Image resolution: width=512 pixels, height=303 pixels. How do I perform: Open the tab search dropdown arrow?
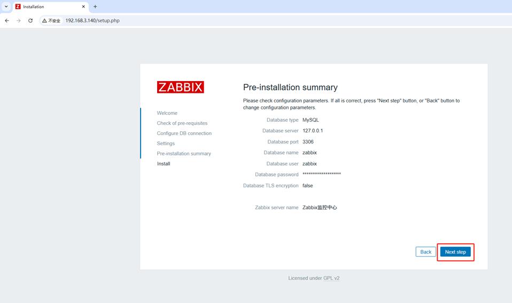pos(6,6)
